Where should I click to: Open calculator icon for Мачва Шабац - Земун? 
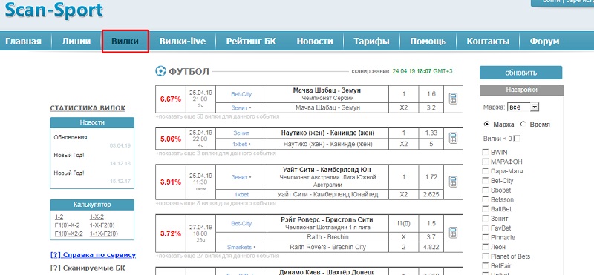pyautogui.click(x=453, y=99)
